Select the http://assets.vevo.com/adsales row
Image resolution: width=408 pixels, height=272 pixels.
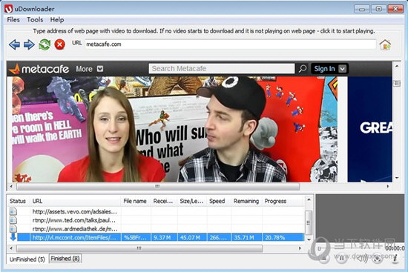[156, 211]
